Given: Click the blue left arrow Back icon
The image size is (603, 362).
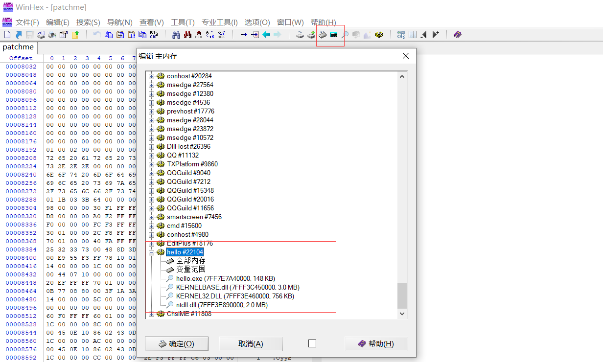Looking at the screenshot, I should point(266,35).
